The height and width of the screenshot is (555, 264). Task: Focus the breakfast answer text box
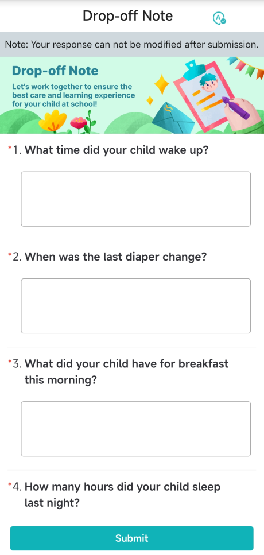click(136, 429)
